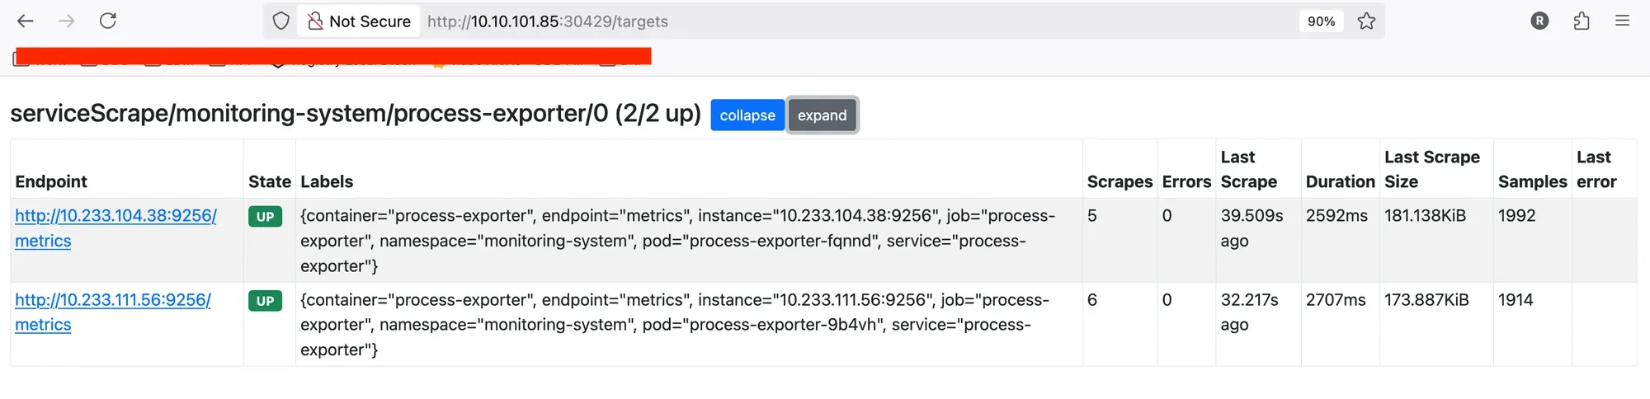Open the 10.233.104.38:9256 metrics endpoint link
Viewport: 1650px width, 399px height.
click(115, 216)
